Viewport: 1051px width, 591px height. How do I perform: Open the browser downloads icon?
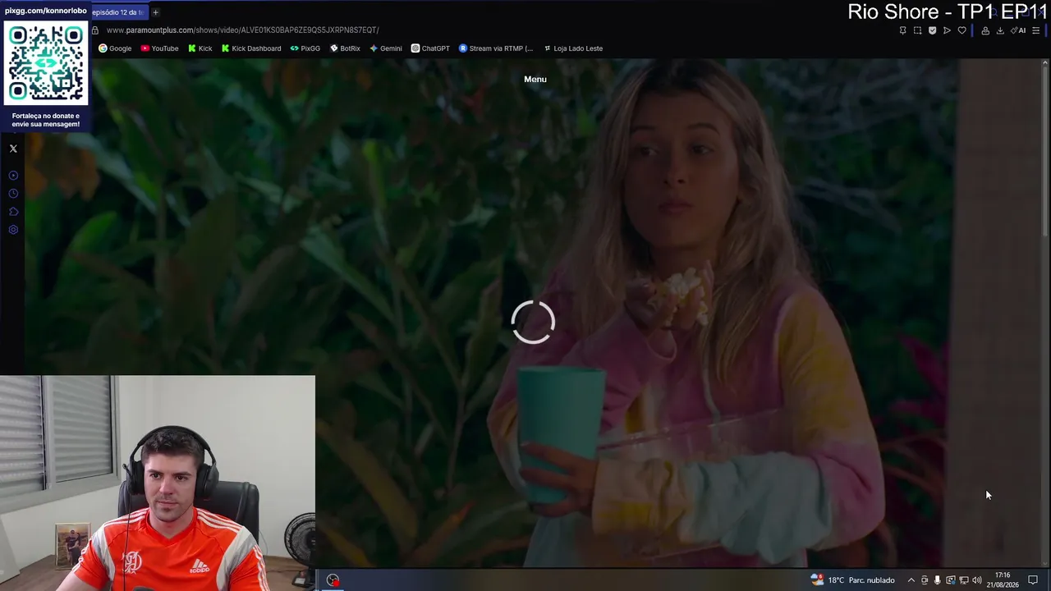tap(1000, 30)
